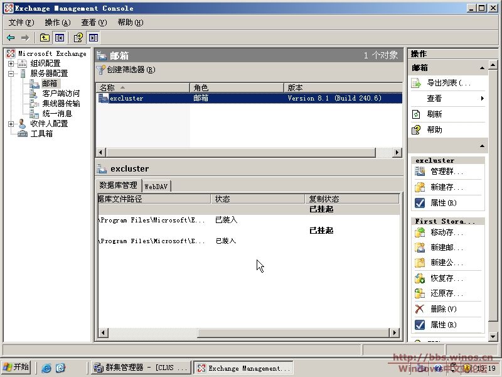Open the 查看 submenu in actions pane
The height and width of the screenshot is (377, 502).
(x=448, y=99)
